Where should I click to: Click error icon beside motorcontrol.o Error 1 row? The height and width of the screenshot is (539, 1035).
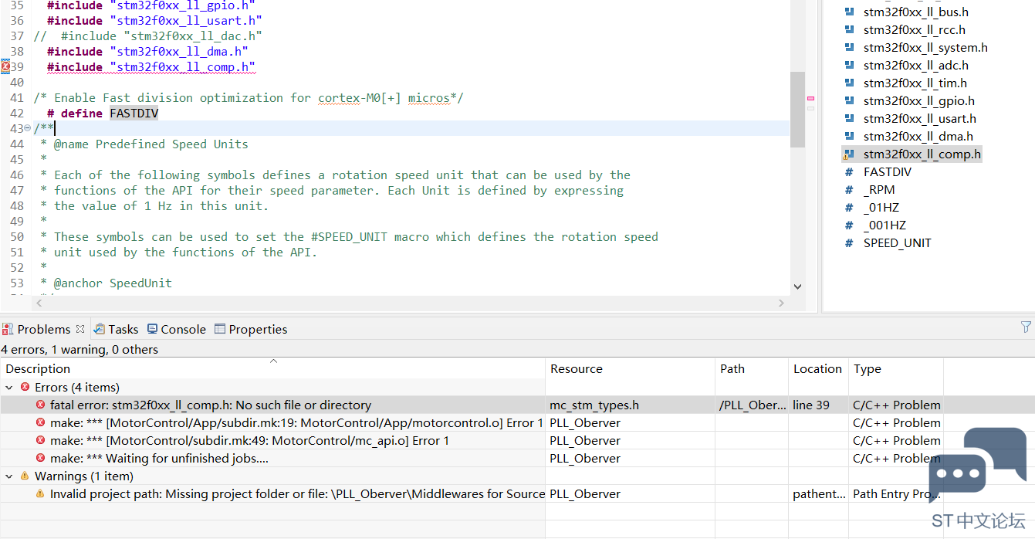point(40,423)
